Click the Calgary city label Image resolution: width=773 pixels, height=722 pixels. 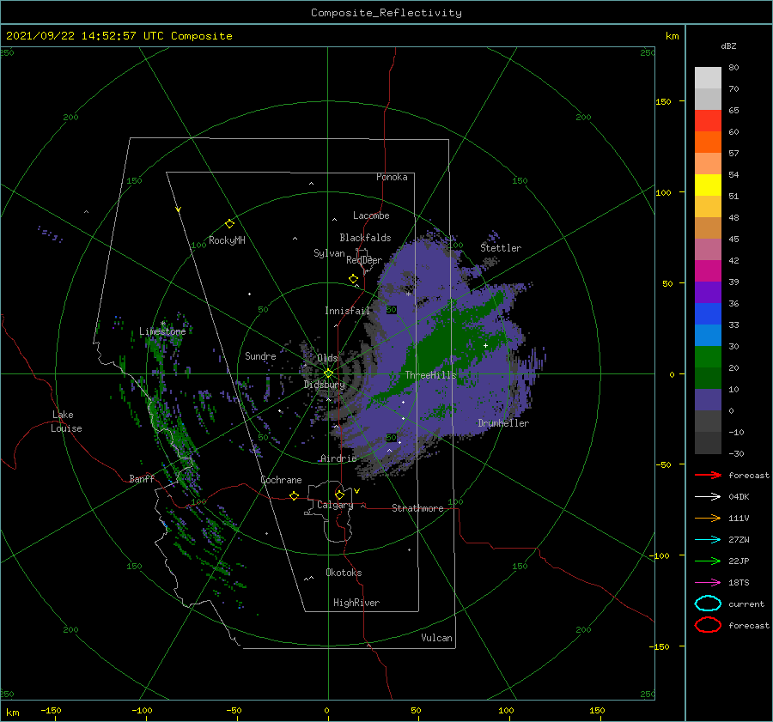(335, 505)
